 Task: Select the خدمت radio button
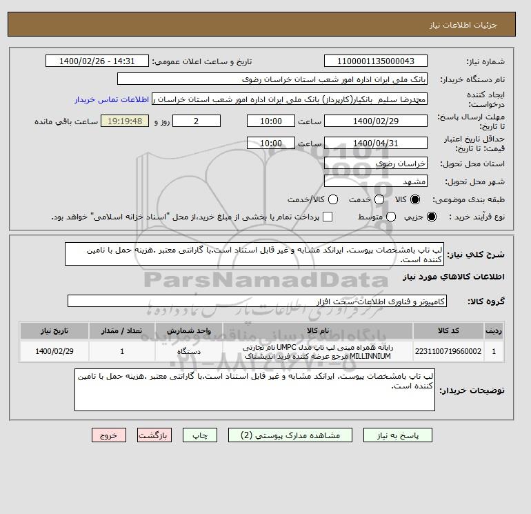click(x=379, y=199)
